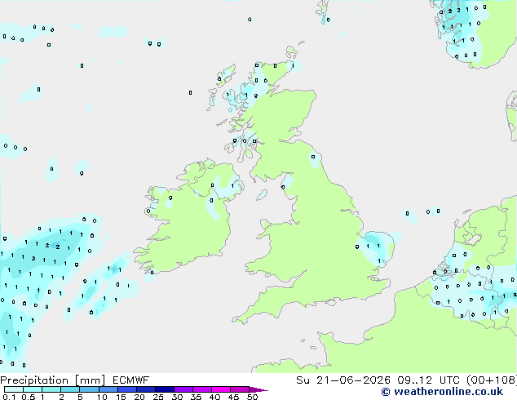The width and height of the screenshot is (517, 400).
Task: Select the 'Precipitation' title word
Action: [34, 380]
